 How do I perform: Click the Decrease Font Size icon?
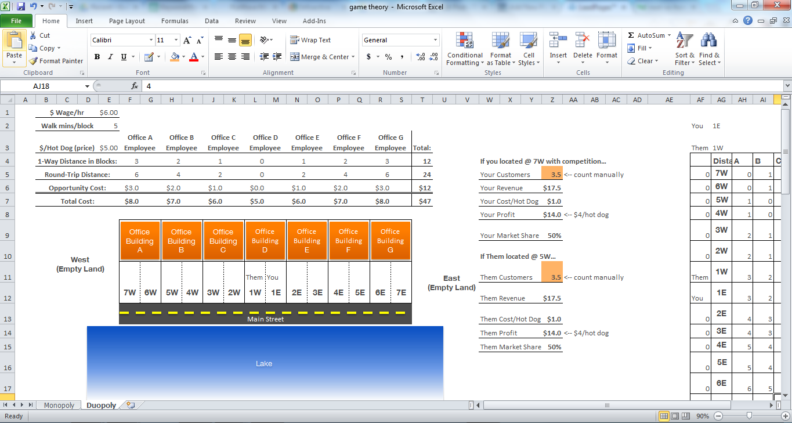[200, 40]
